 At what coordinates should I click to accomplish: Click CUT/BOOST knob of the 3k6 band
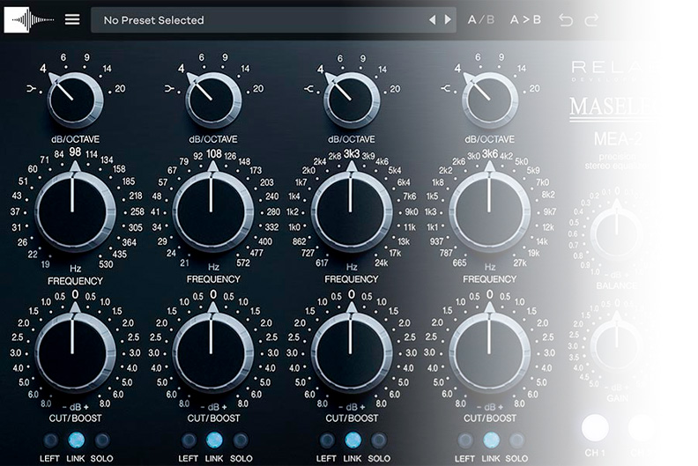[x=489, y=353]
